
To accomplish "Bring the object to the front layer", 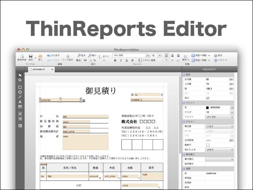I will [x=201, y=56].
